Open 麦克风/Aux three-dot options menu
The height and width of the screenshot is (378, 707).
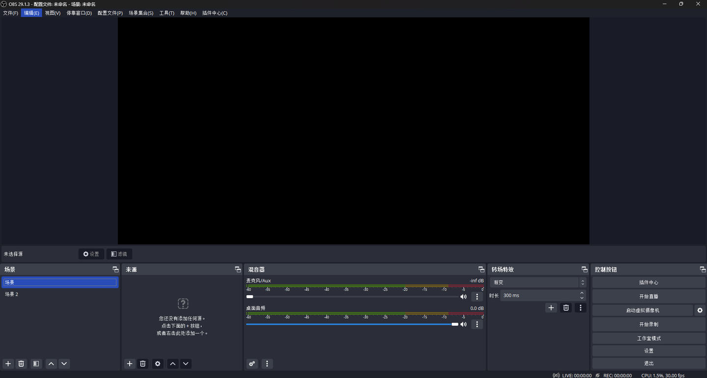(477, 297)
